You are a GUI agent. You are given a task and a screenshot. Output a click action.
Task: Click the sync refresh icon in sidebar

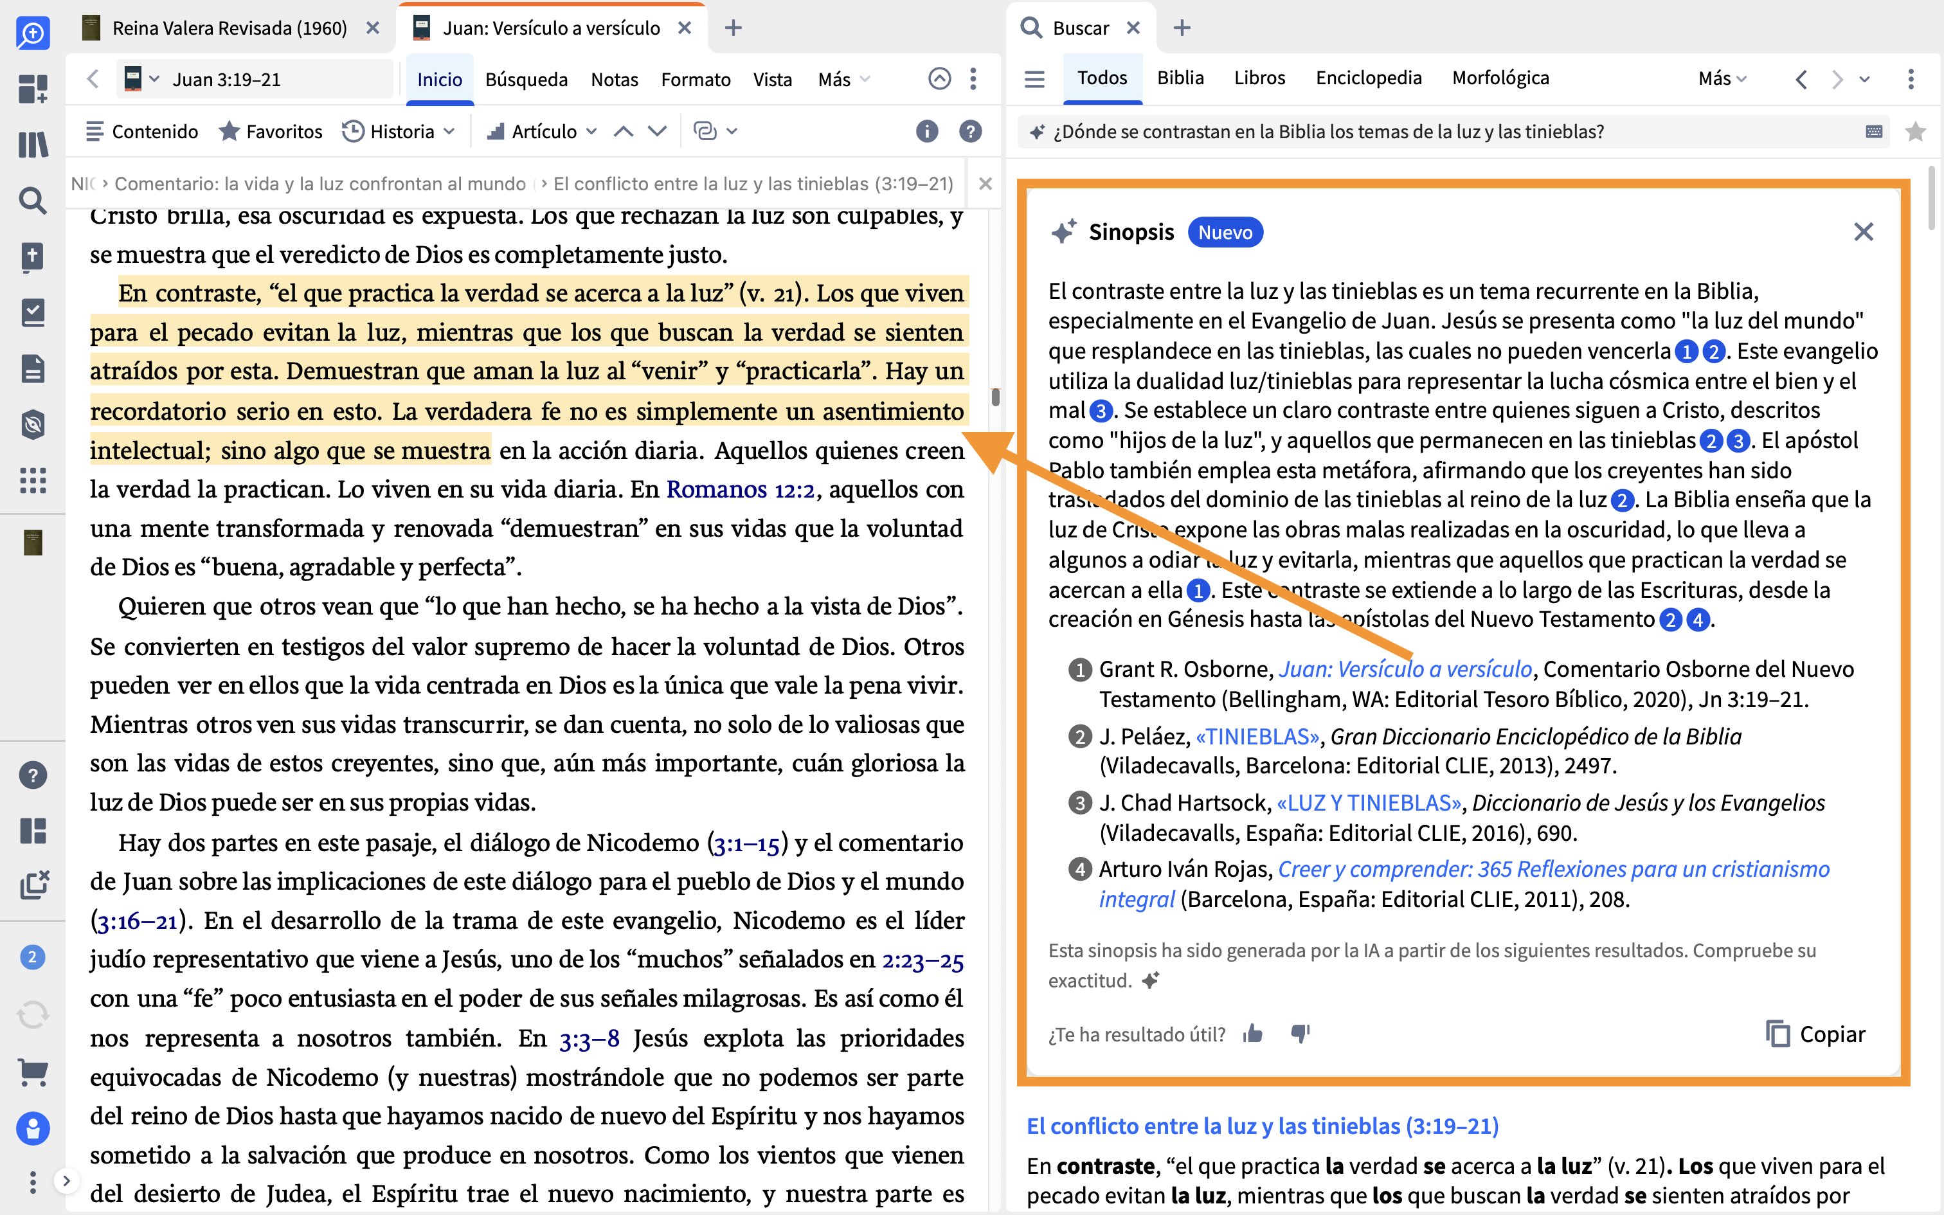coord(33,1015)
